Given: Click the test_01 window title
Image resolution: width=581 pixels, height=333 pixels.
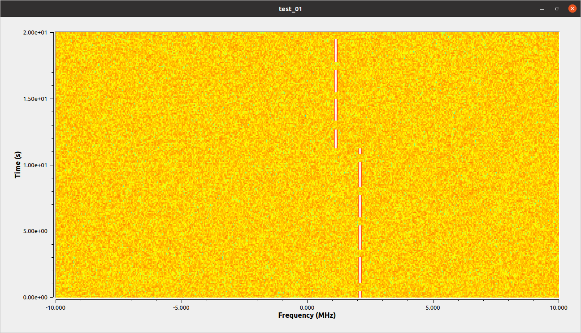Looking at the screenshot, I should [290, 8].
